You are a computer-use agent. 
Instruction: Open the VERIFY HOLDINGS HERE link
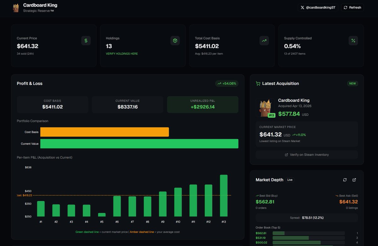(x=122, y=54)
